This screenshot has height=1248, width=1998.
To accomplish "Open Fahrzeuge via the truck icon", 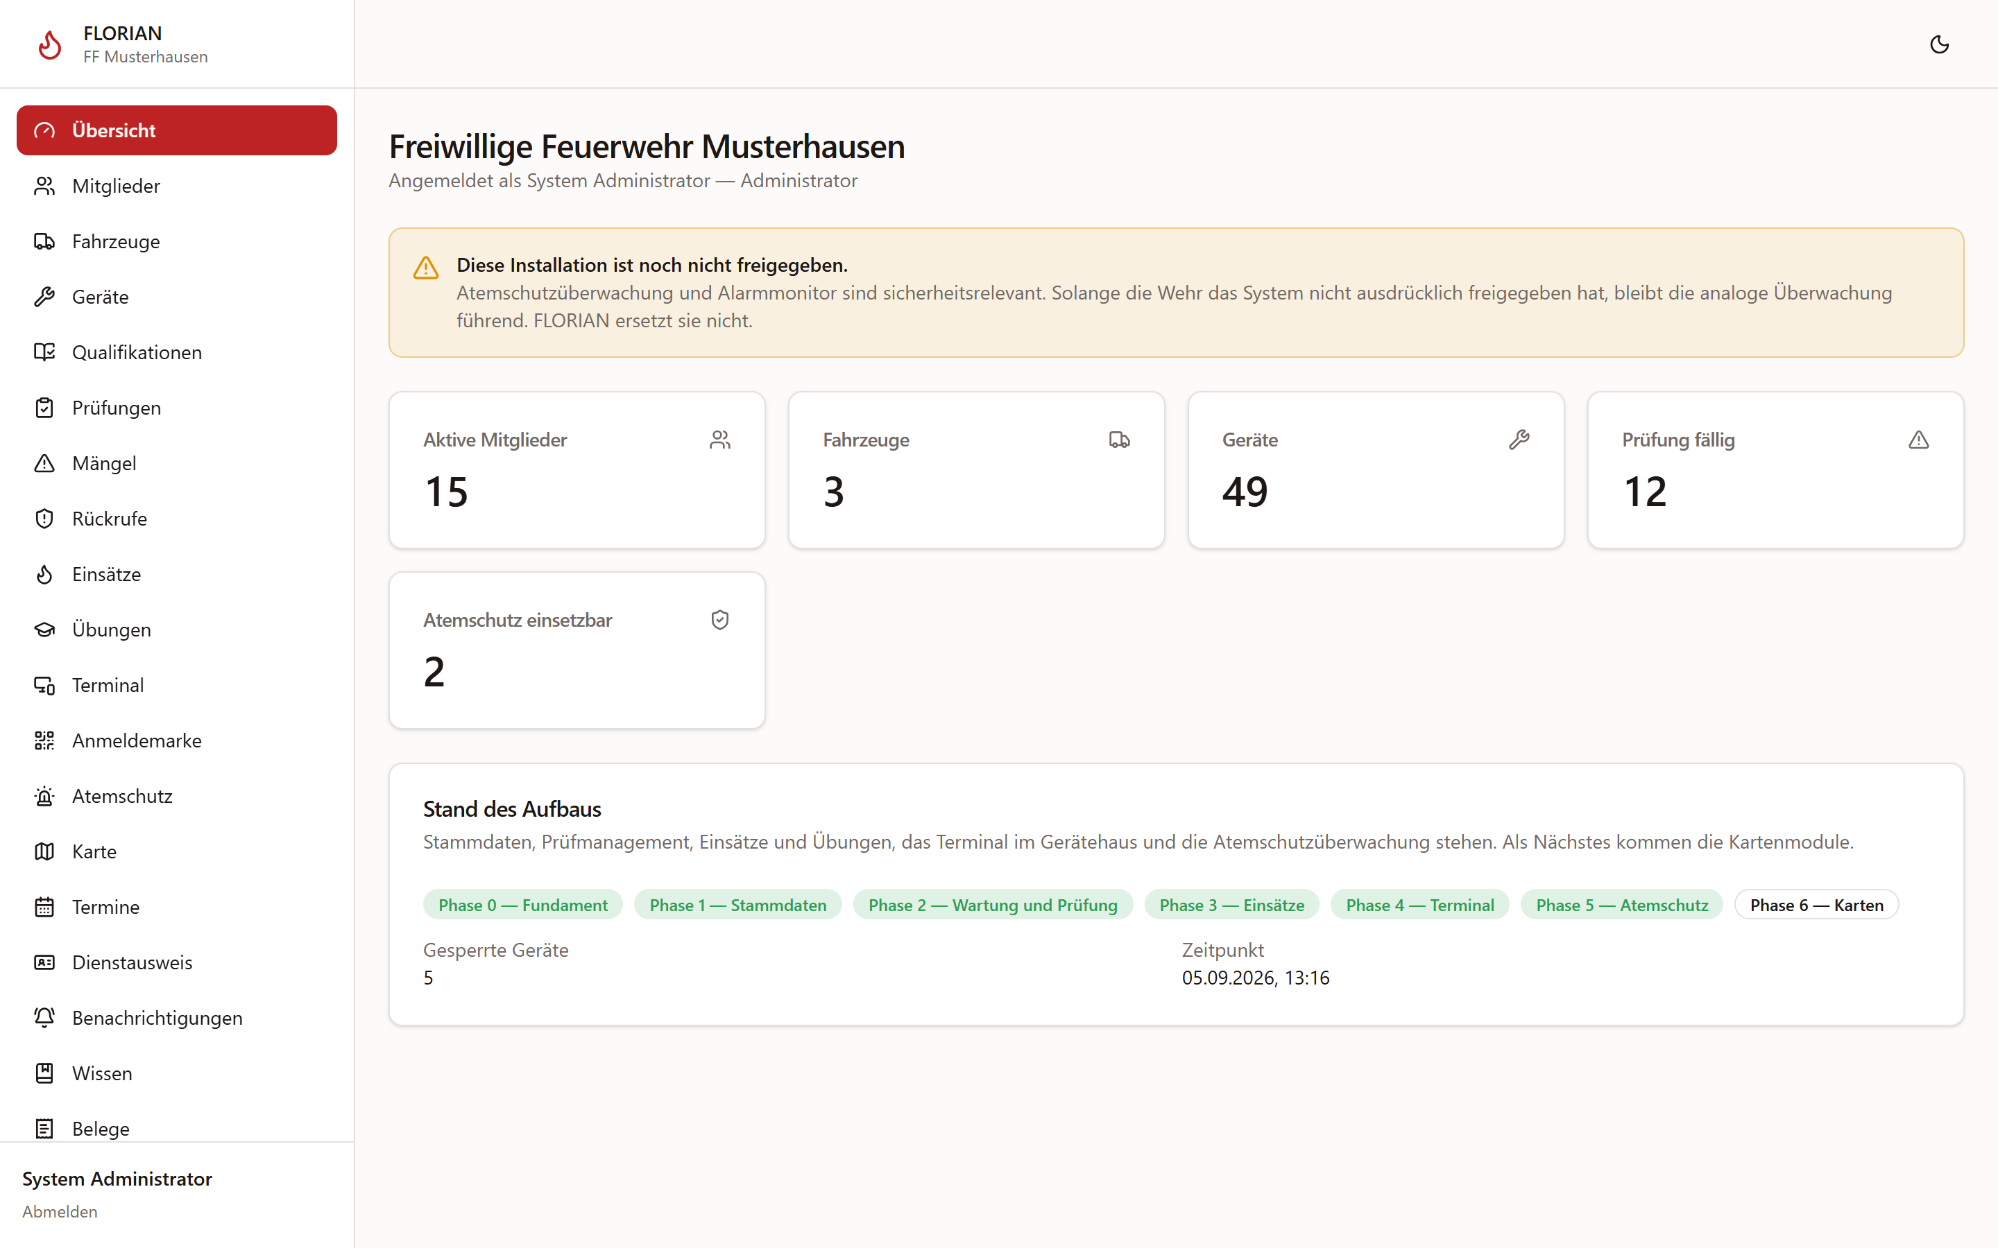I will pyautogui.click(x=44, y=241).
